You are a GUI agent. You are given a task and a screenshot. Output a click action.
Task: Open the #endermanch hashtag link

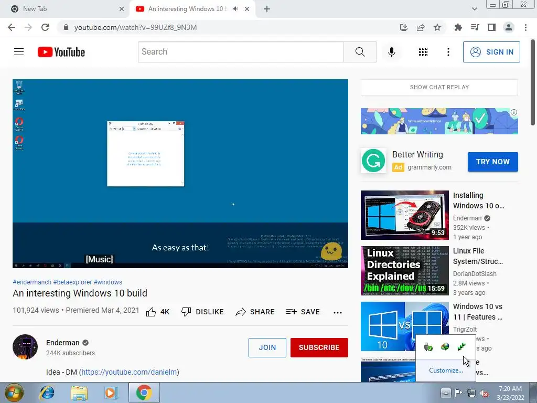tap(32, 282)
